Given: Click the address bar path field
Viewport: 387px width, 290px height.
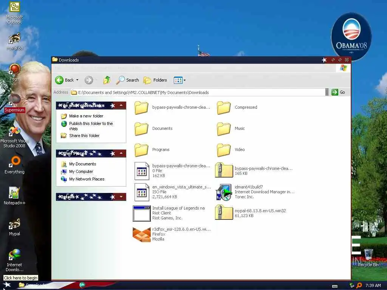Looking at the screenshot, I should pos(197,93).
